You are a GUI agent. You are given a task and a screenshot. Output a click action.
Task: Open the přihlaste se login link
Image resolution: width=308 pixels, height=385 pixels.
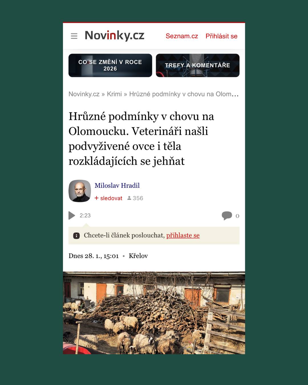pyautogui.click(x=183, y=235)
